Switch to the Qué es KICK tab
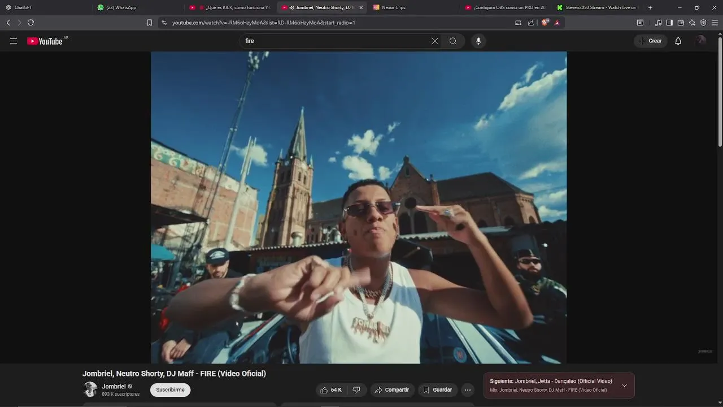Viewport: 723px width, 407px height. click(x=230, y=7)
